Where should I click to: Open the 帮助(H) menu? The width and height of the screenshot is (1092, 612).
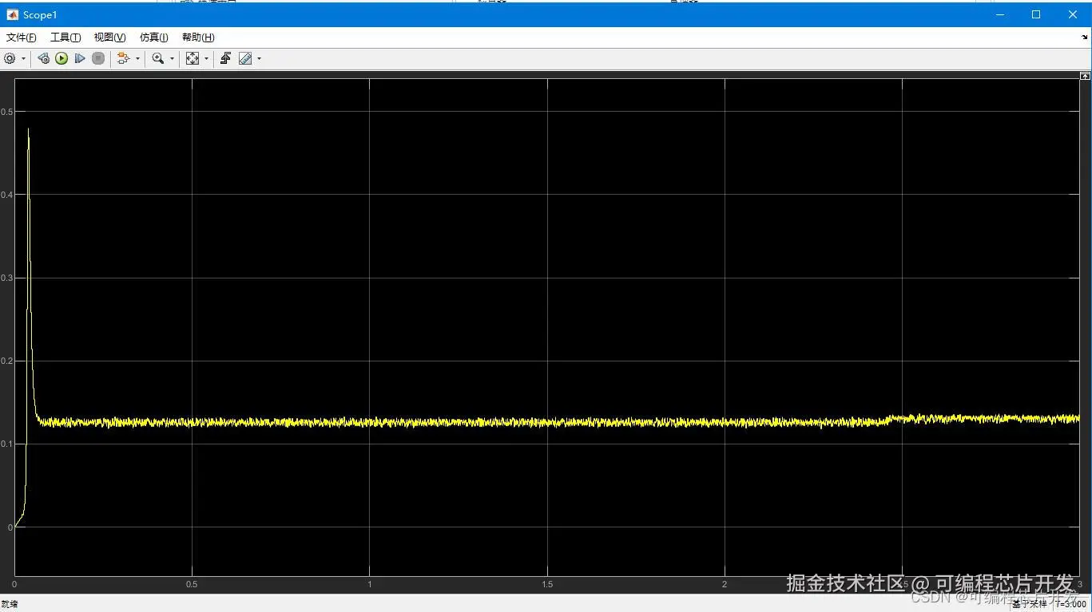(x=198, y=38)
